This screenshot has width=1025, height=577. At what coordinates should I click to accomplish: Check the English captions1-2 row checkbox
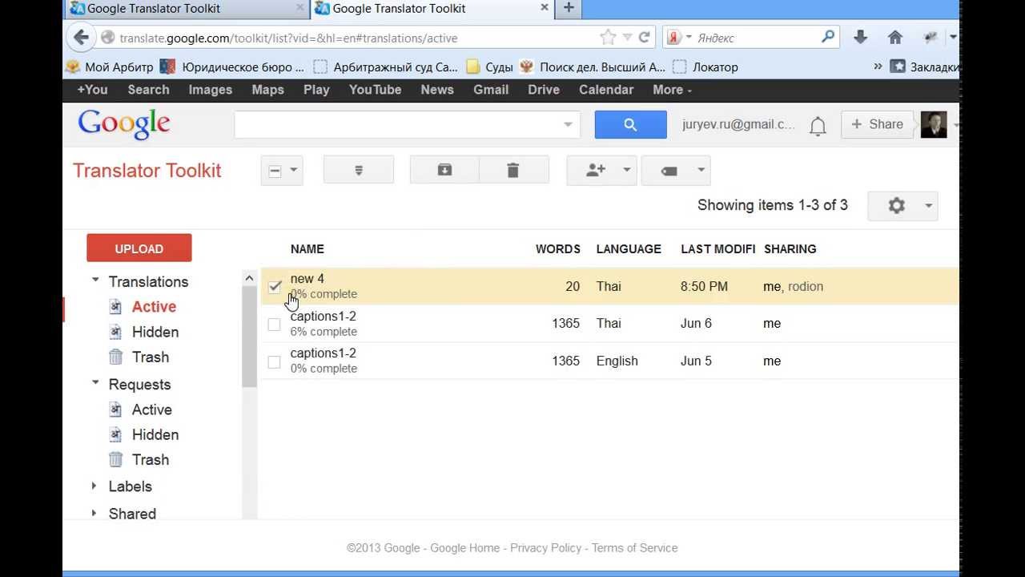[274, 361]
